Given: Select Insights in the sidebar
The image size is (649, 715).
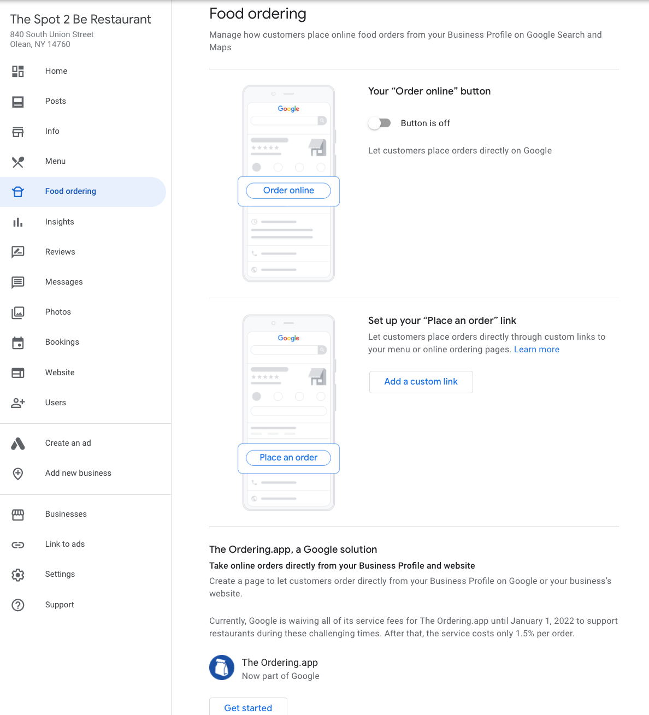Looking at the screenshot, I should coord(60,222).
